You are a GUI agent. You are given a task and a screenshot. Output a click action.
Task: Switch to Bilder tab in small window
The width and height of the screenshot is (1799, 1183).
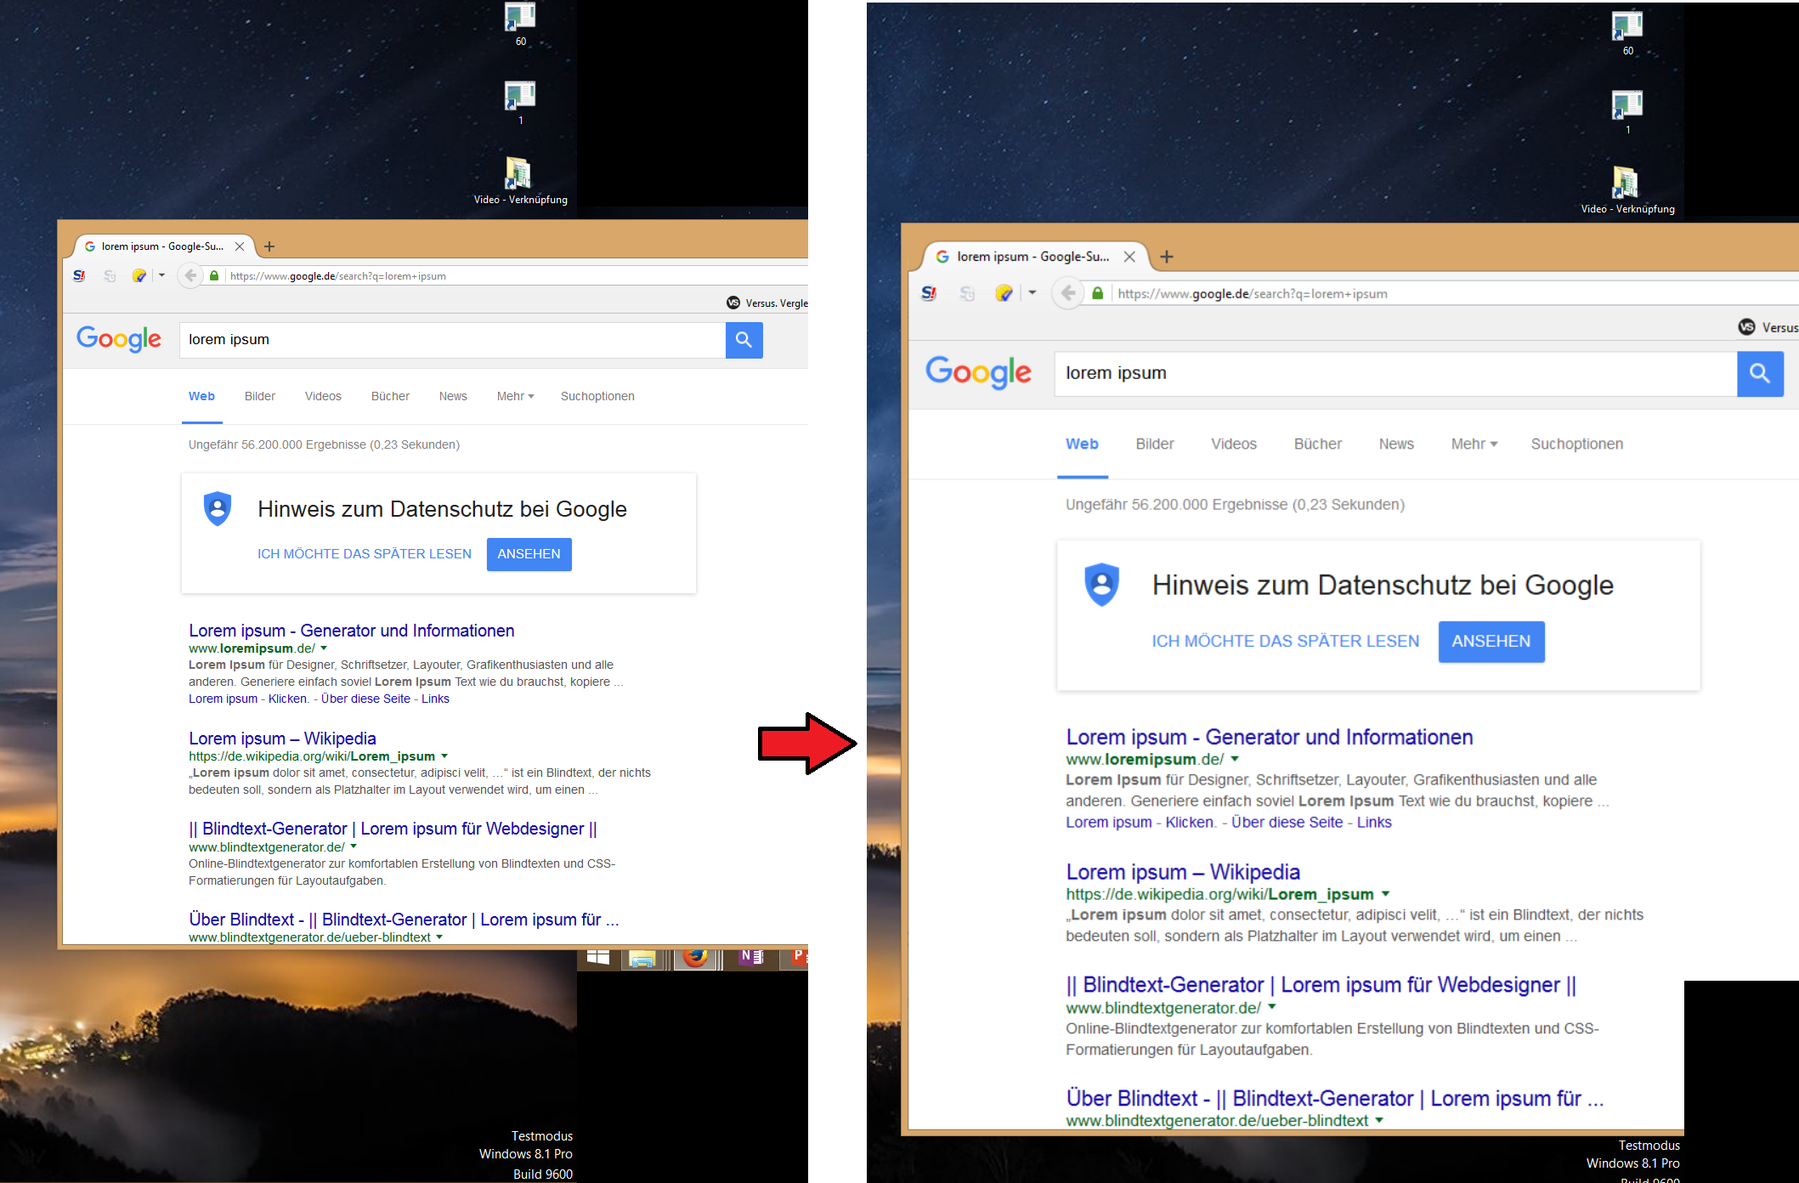(260, 396)
